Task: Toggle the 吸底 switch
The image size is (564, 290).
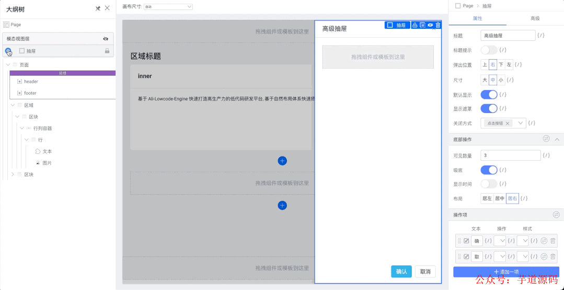Action: pyautogui.click(x=489, y=170)
